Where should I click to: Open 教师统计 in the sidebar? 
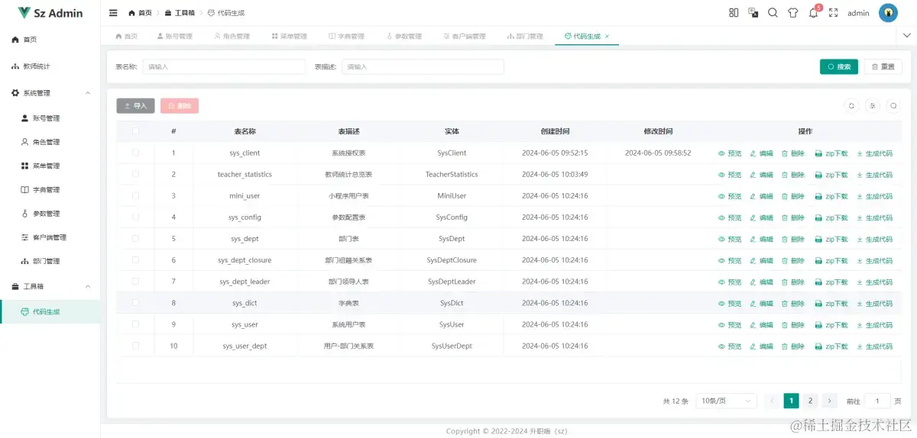pyautogui.click(x=50, y=66)
